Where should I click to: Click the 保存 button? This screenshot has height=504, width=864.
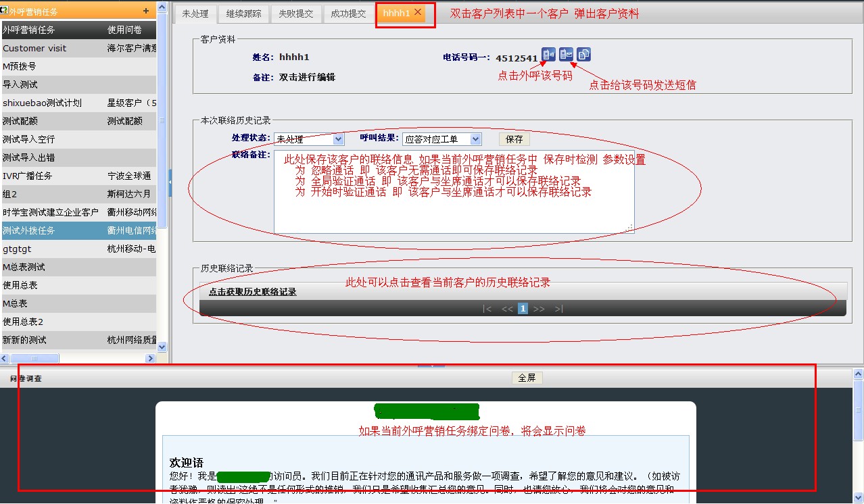pyautogui.click(x=514, y=139)
